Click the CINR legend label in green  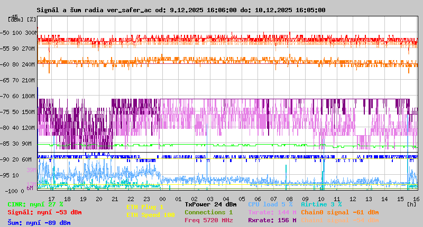(35, 204)
